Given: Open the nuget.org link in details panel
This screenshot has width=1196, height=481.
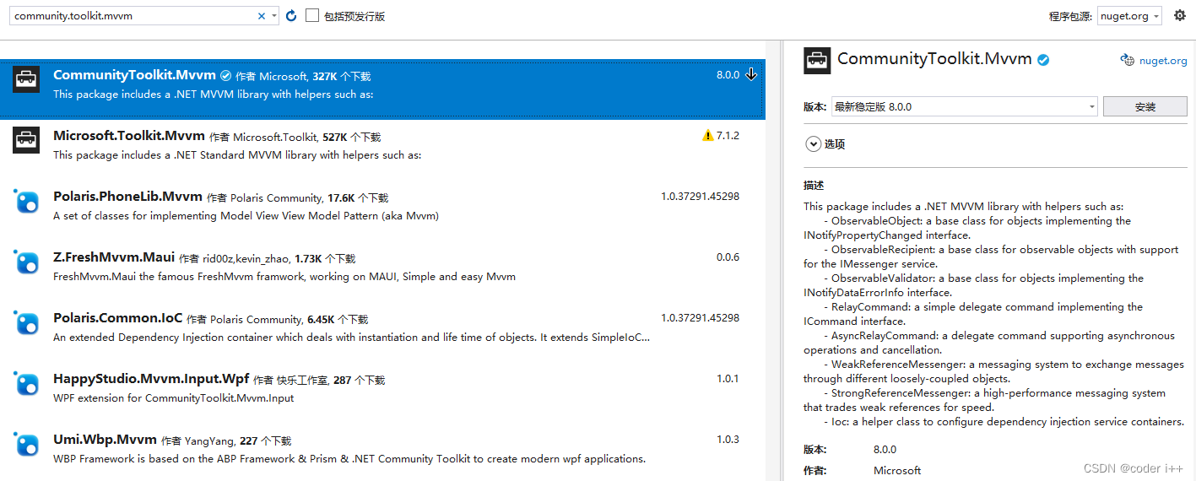Looking at the screenshot, I should (x=1163, y=61).
